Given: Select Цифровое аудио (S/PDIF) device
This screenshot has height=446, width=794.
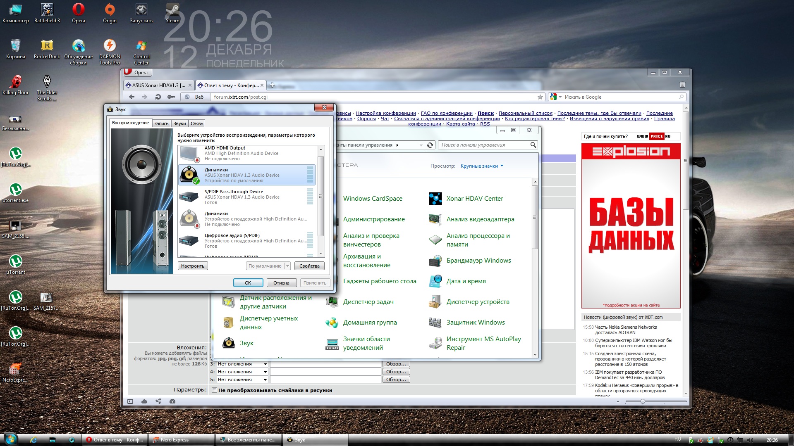Looking at the screenshot, I should 247,241.
